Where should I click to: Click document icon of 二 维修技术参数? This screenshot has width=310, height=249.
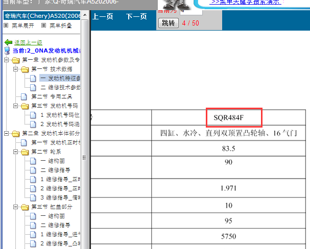[33, 87]
